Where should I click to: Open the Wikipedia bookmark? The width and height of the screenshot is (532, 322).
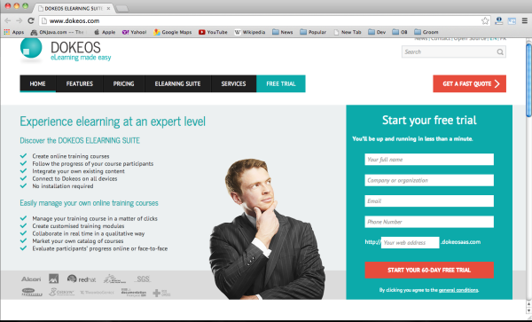click(x=249, y=32)
